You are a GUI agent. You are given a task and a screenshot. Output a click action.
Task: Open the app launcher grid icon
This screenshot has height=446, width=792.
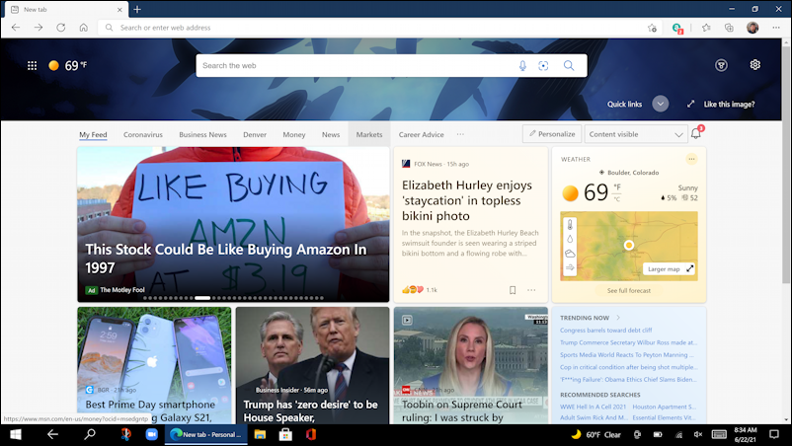pos(32,65)
